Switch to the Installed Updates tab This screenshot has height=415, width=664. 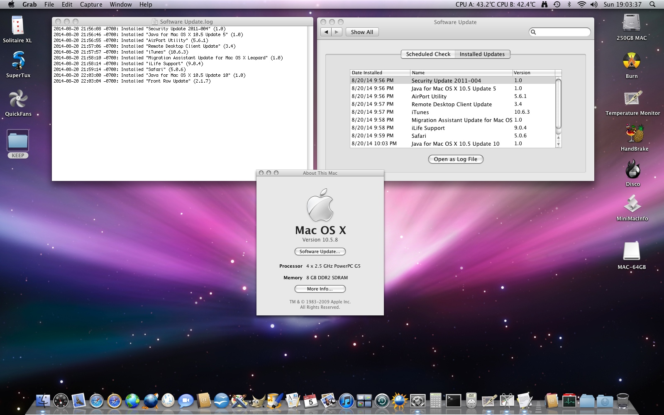click(x=482, y=54)
